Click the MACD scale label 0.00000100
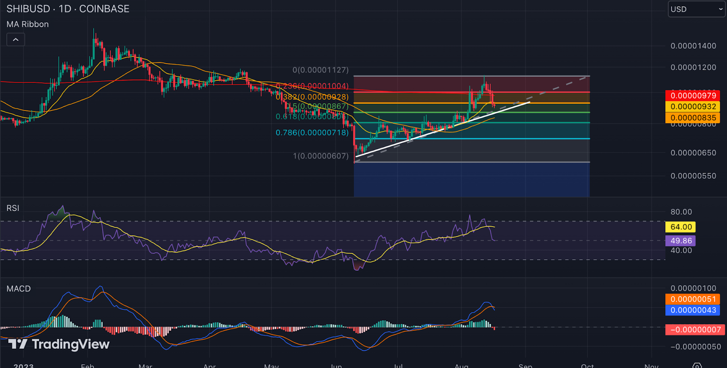 point(693,288)
